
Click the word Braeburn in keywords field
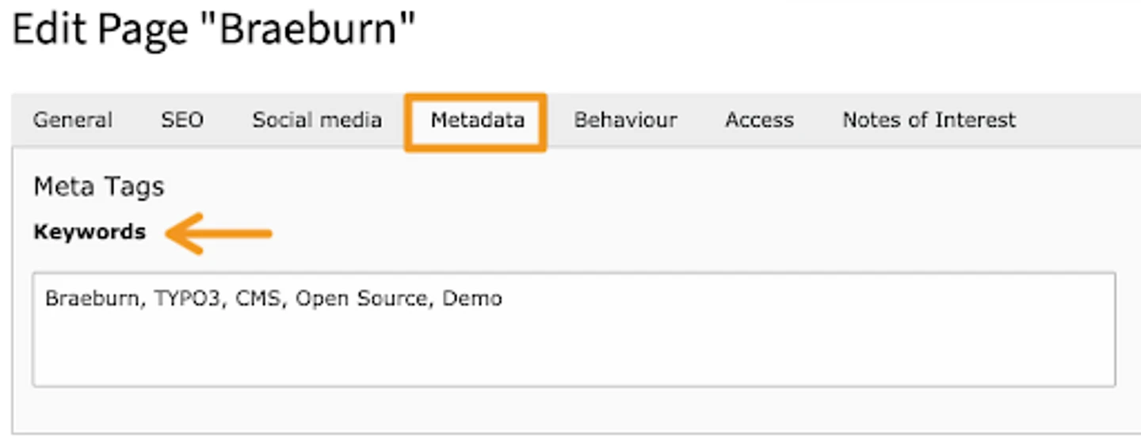91,299
